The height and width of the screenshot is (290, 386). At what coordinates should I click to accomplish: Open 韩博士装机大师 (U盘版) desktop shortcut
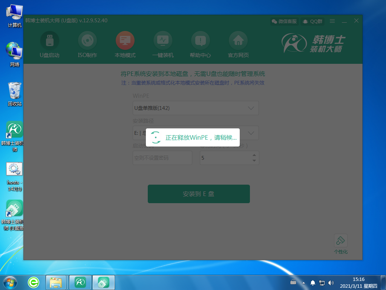click(14, 208)
